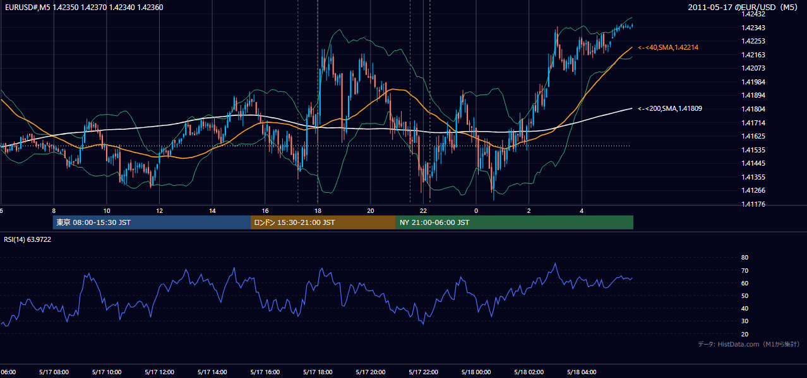The width and height of the screenshot is (807, 378).
Task: Click the NY 21:00-06:00 JST session bar
Action: (515, 222)
